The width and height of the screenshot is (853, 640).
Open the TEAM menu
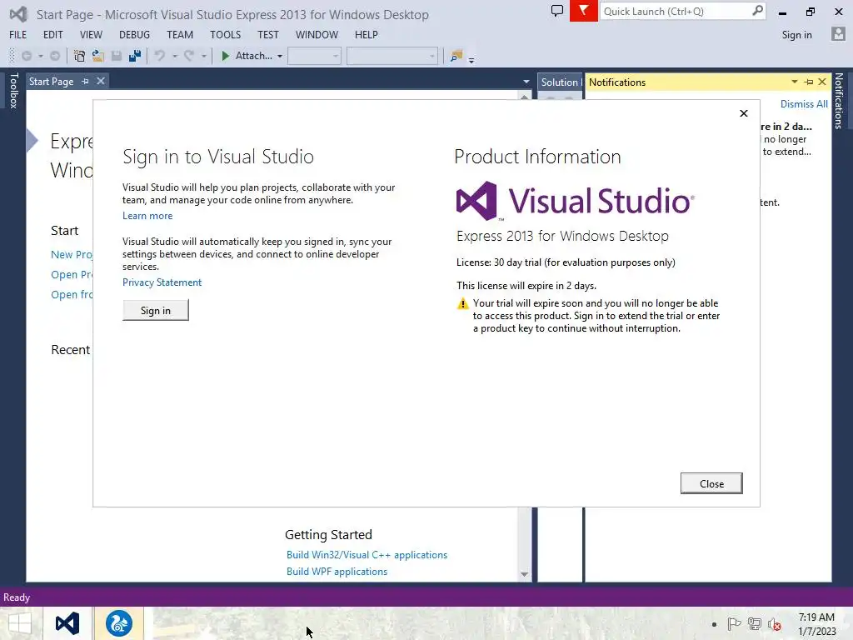point(180,34)
